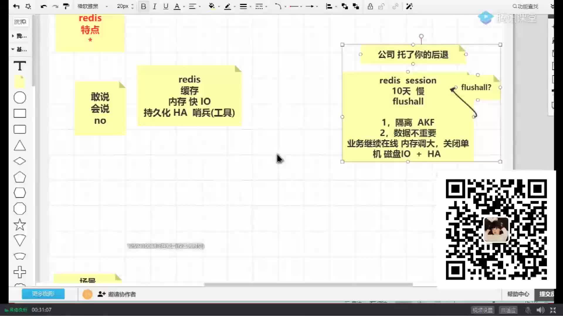Select the diamond shape
The width and height of the screenshot is (563, 316).
tap(20, 161)
